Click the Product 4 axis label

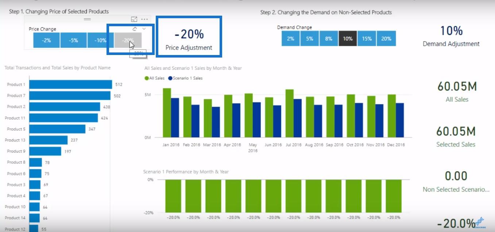(16, 196)
